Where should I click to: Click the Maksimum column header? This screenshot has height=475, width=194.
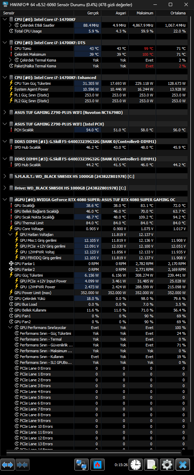tap(141, 13)
